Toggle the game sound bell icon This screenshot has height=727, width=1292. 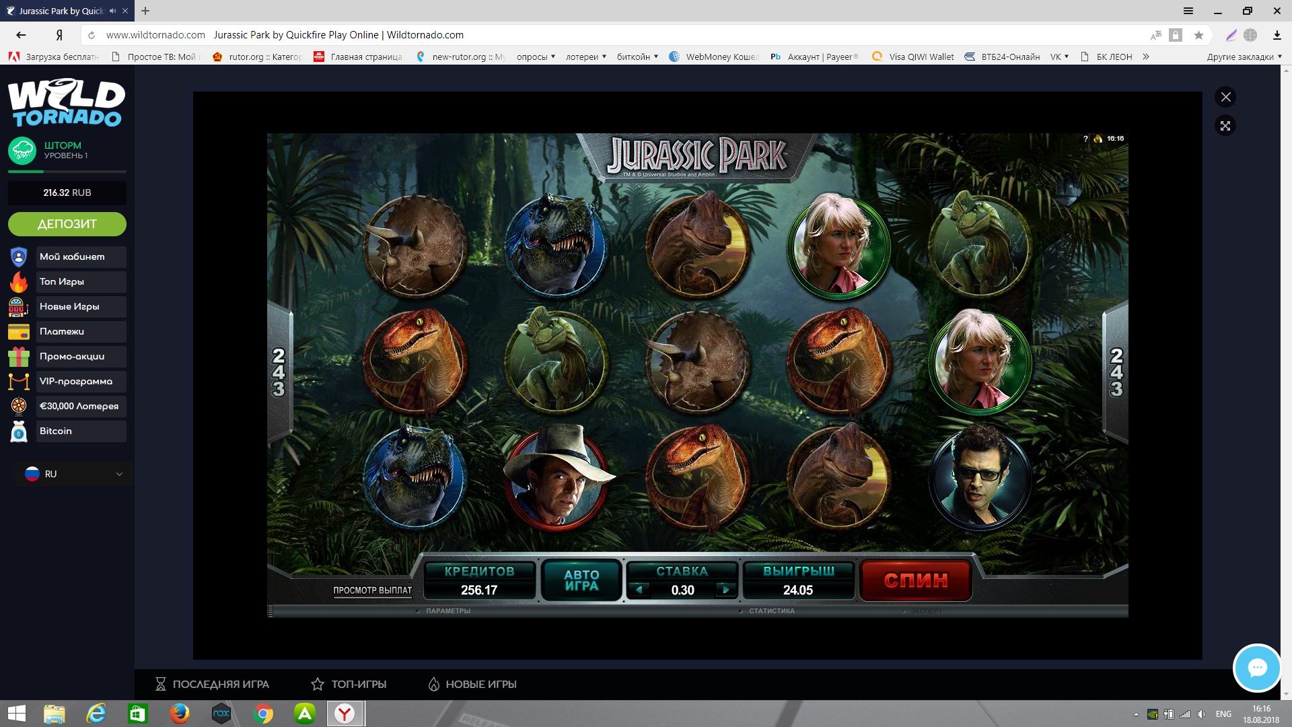pos(1098,139)
